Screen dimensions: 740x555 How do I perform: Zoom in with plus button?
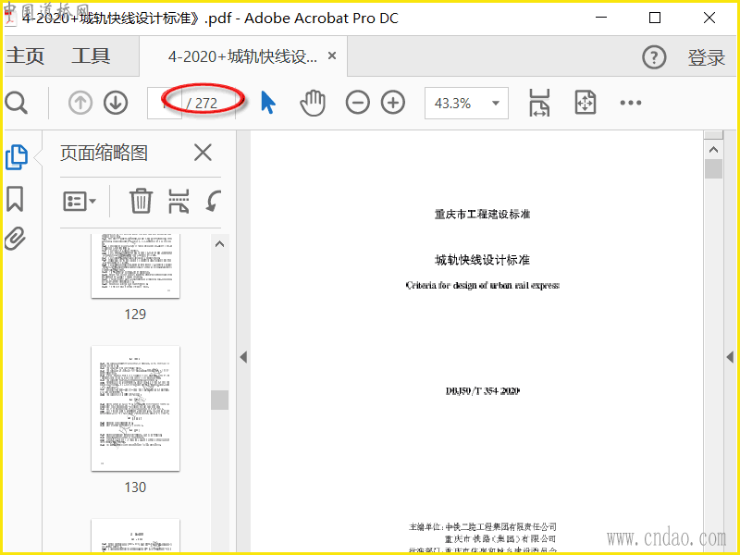[x=393, y=103]
